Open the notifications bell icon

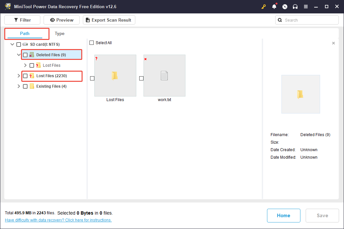pyautogui.click(x=274, y=7)
